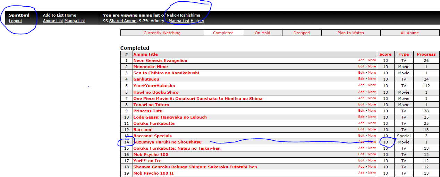Image resolution: width=440 pixels, height=177 pixels.
Task: Switch to the Currently Watching tab
Action: click(x=162, y=33)
